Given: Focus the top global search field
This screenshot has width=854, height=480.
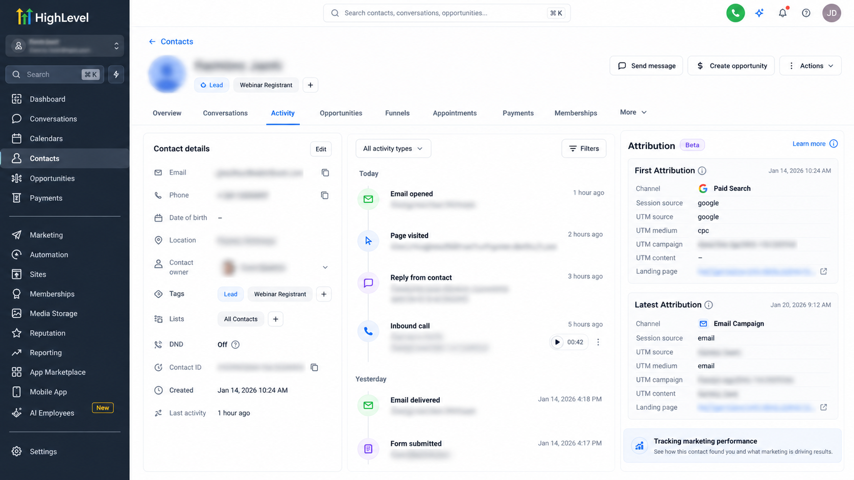Looking at the screenshot, I should (x=447, y=13).
